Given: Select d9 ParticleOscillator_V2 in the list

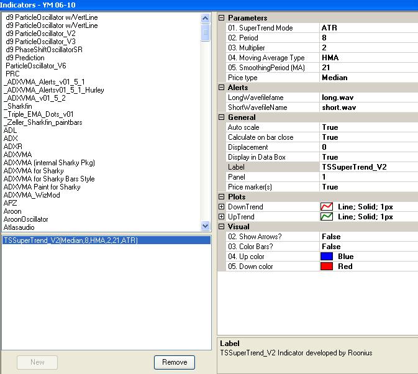Looking at the screenshot, I should 40,34.
